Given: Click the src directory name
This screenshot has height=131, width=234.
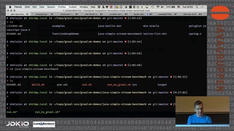Looking at the screenshot, I should tap(135, 85).
